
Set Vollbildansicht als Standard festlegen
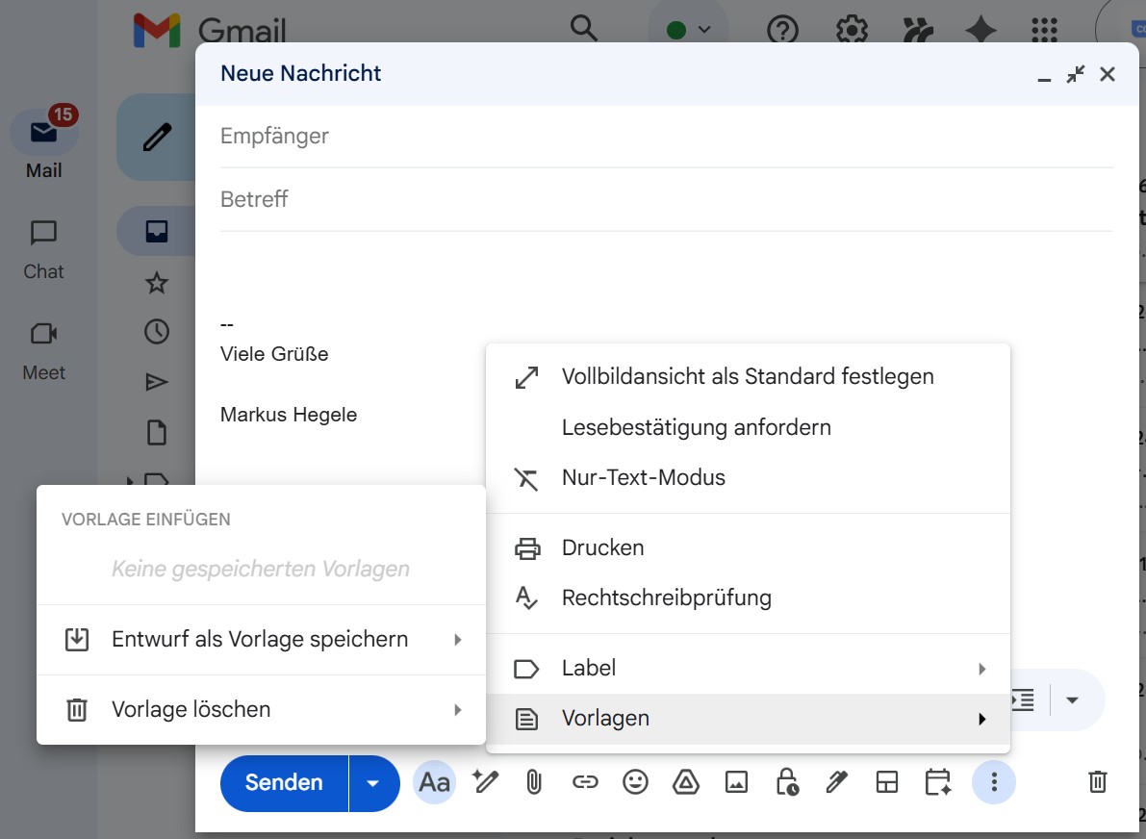click(748, 376)
